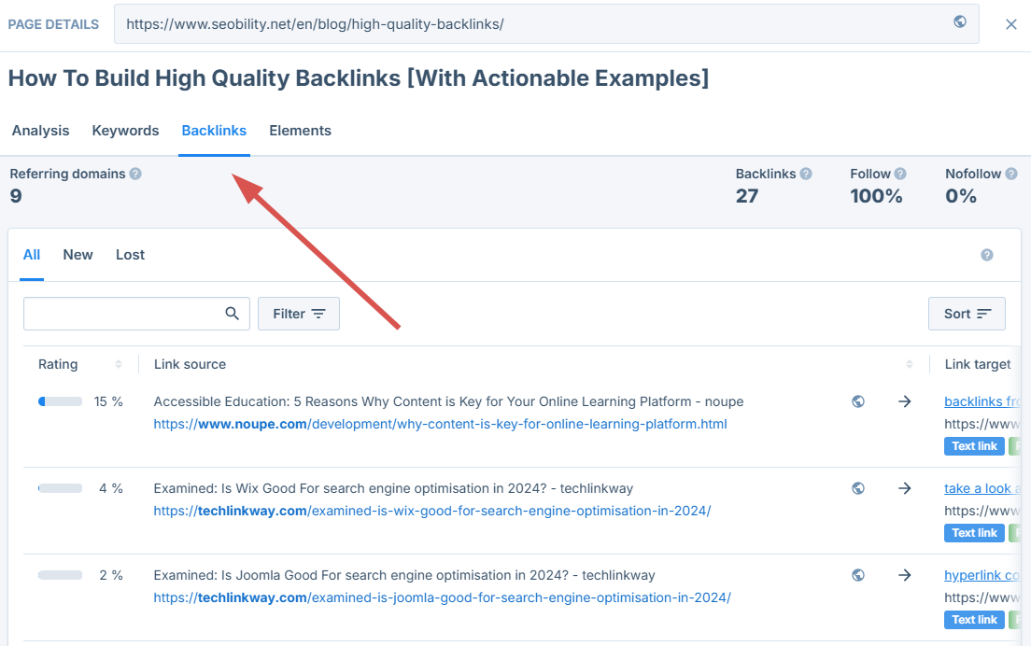Show All backlinks tab
The width and height of the screenshot is (1031, 646).
pos(32,255)
